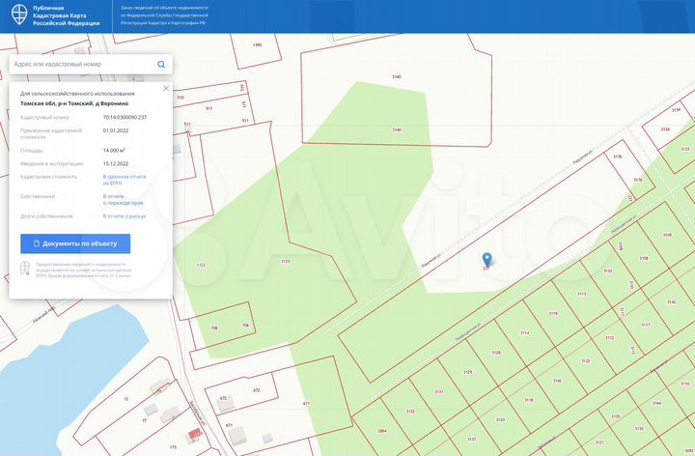Click the red marked building on the map
This screenshot has height=456, width=695.
pos(196,436)
